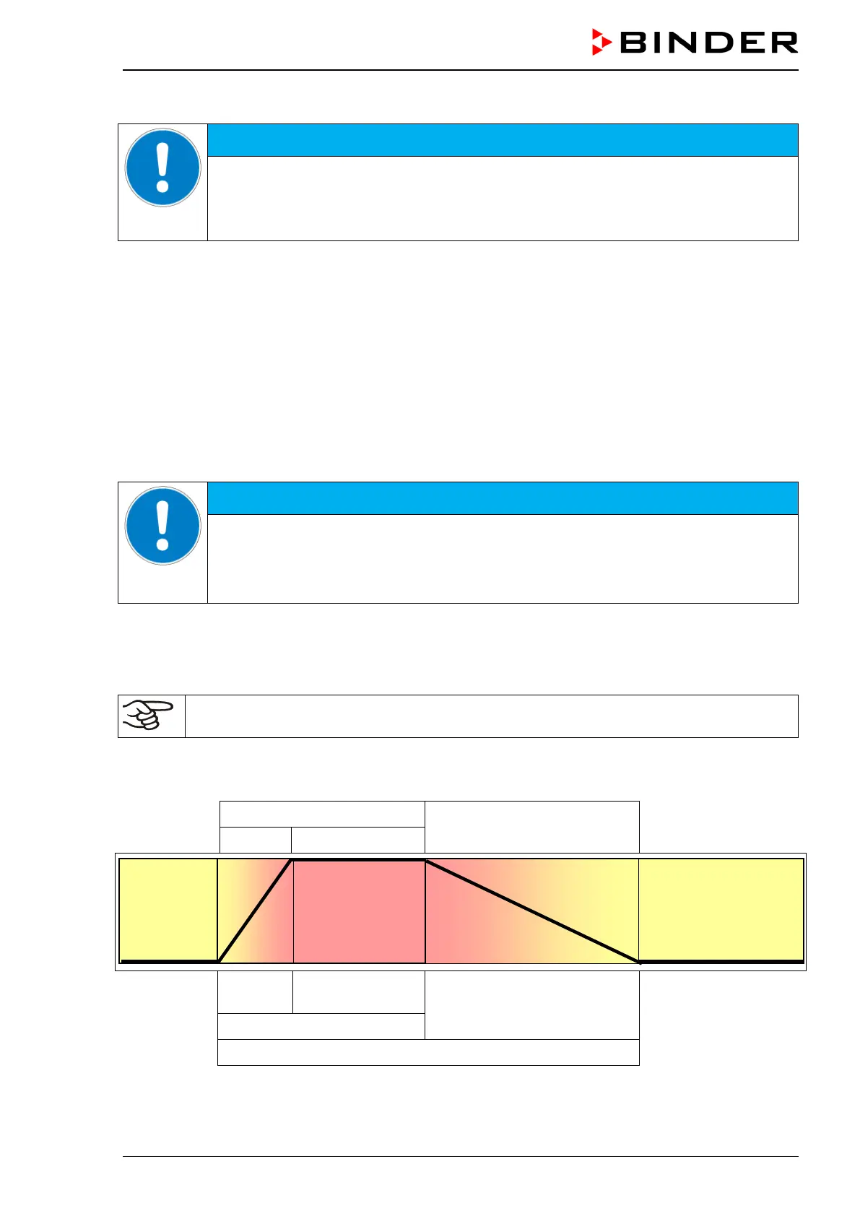Select the upper notice's blue header bar
Screen dimensions: 860x1216
click(x=502, y=140)
